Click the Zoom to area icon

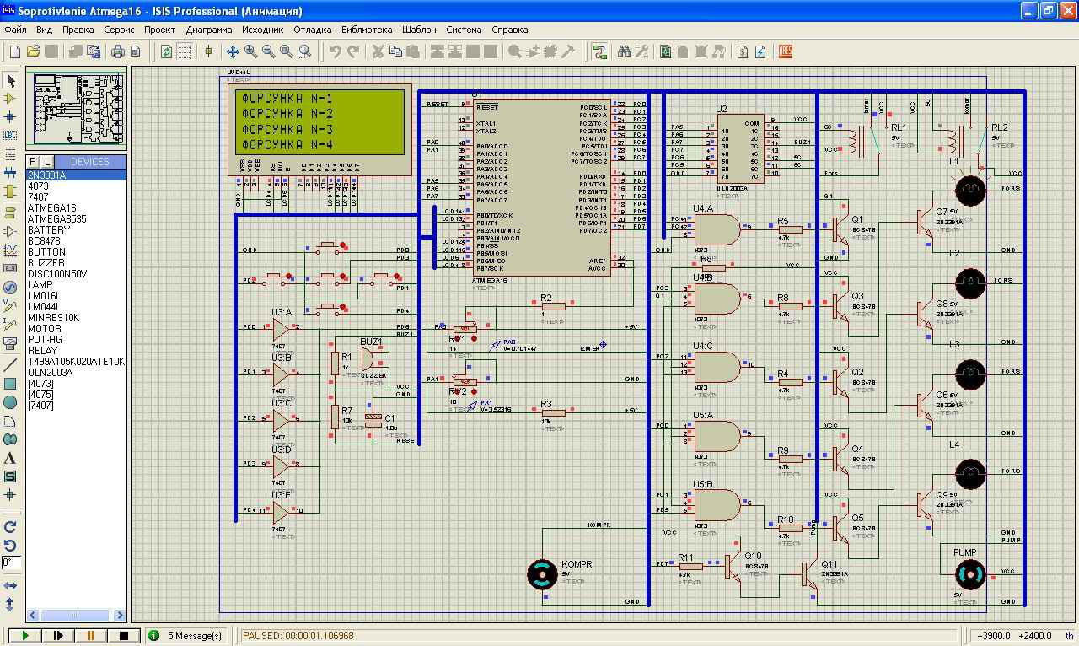point(304,51)
